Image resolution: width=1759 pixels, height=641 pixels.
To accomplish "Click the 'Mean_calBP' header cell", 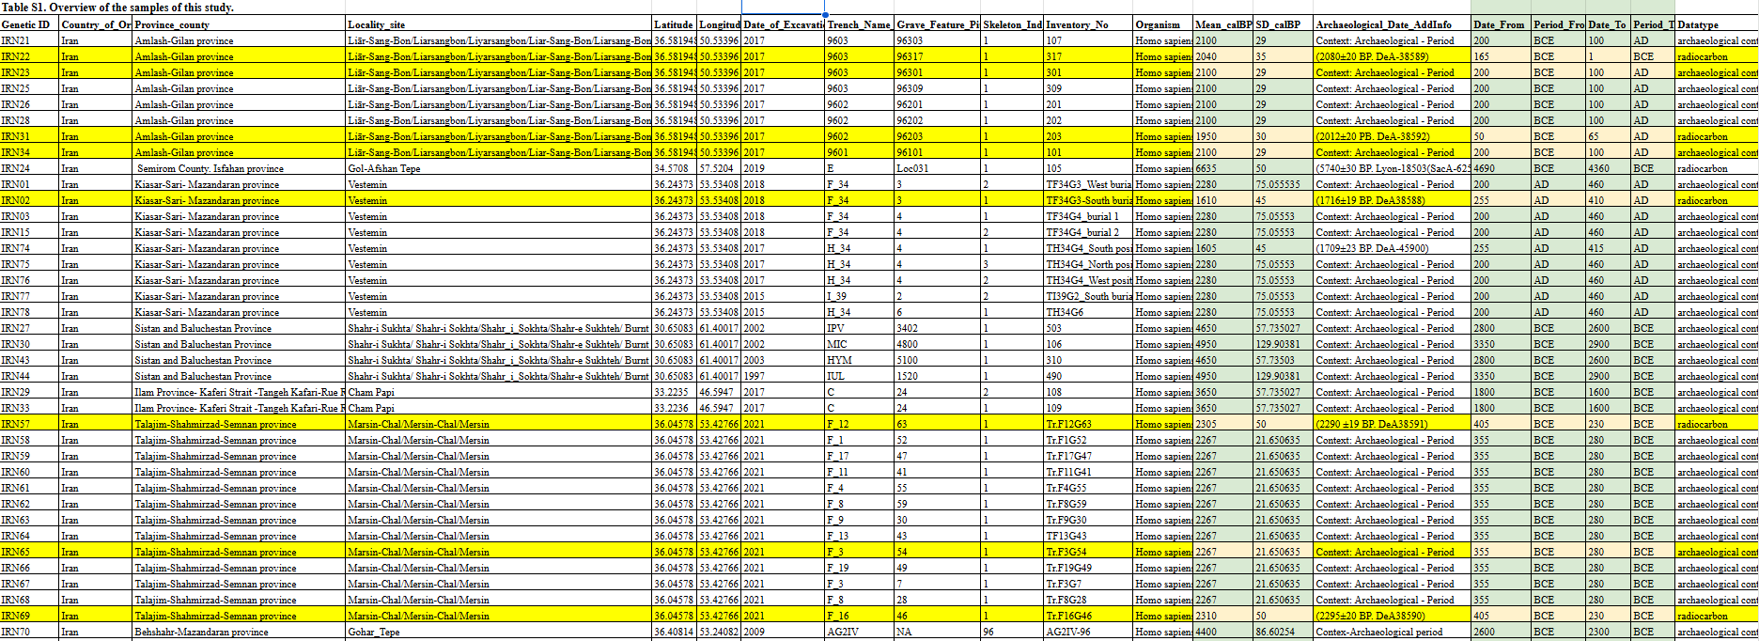I will pos(1223,24).
